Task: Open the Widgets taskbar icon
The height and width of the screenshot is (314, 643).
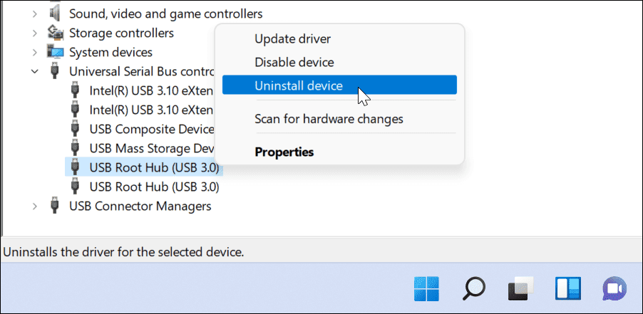Action: tap(568, 288)
